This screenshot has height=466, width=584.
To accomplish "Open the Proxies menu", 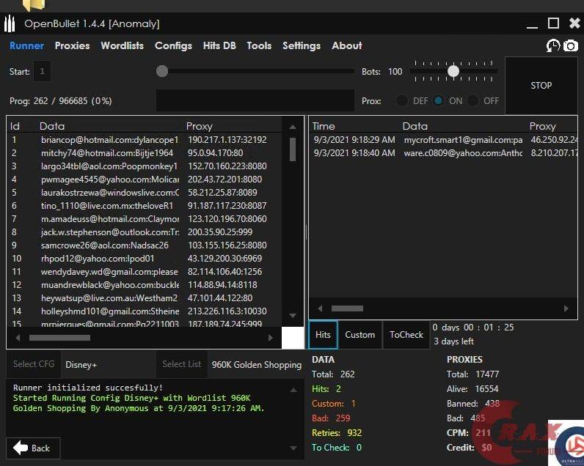I will (72, 45).
